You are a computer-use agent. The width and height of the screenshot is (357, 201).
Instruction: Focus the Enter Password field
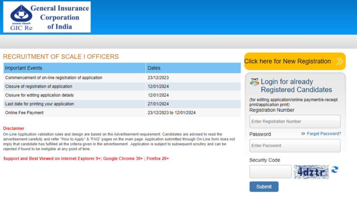[x=295, y=146]
